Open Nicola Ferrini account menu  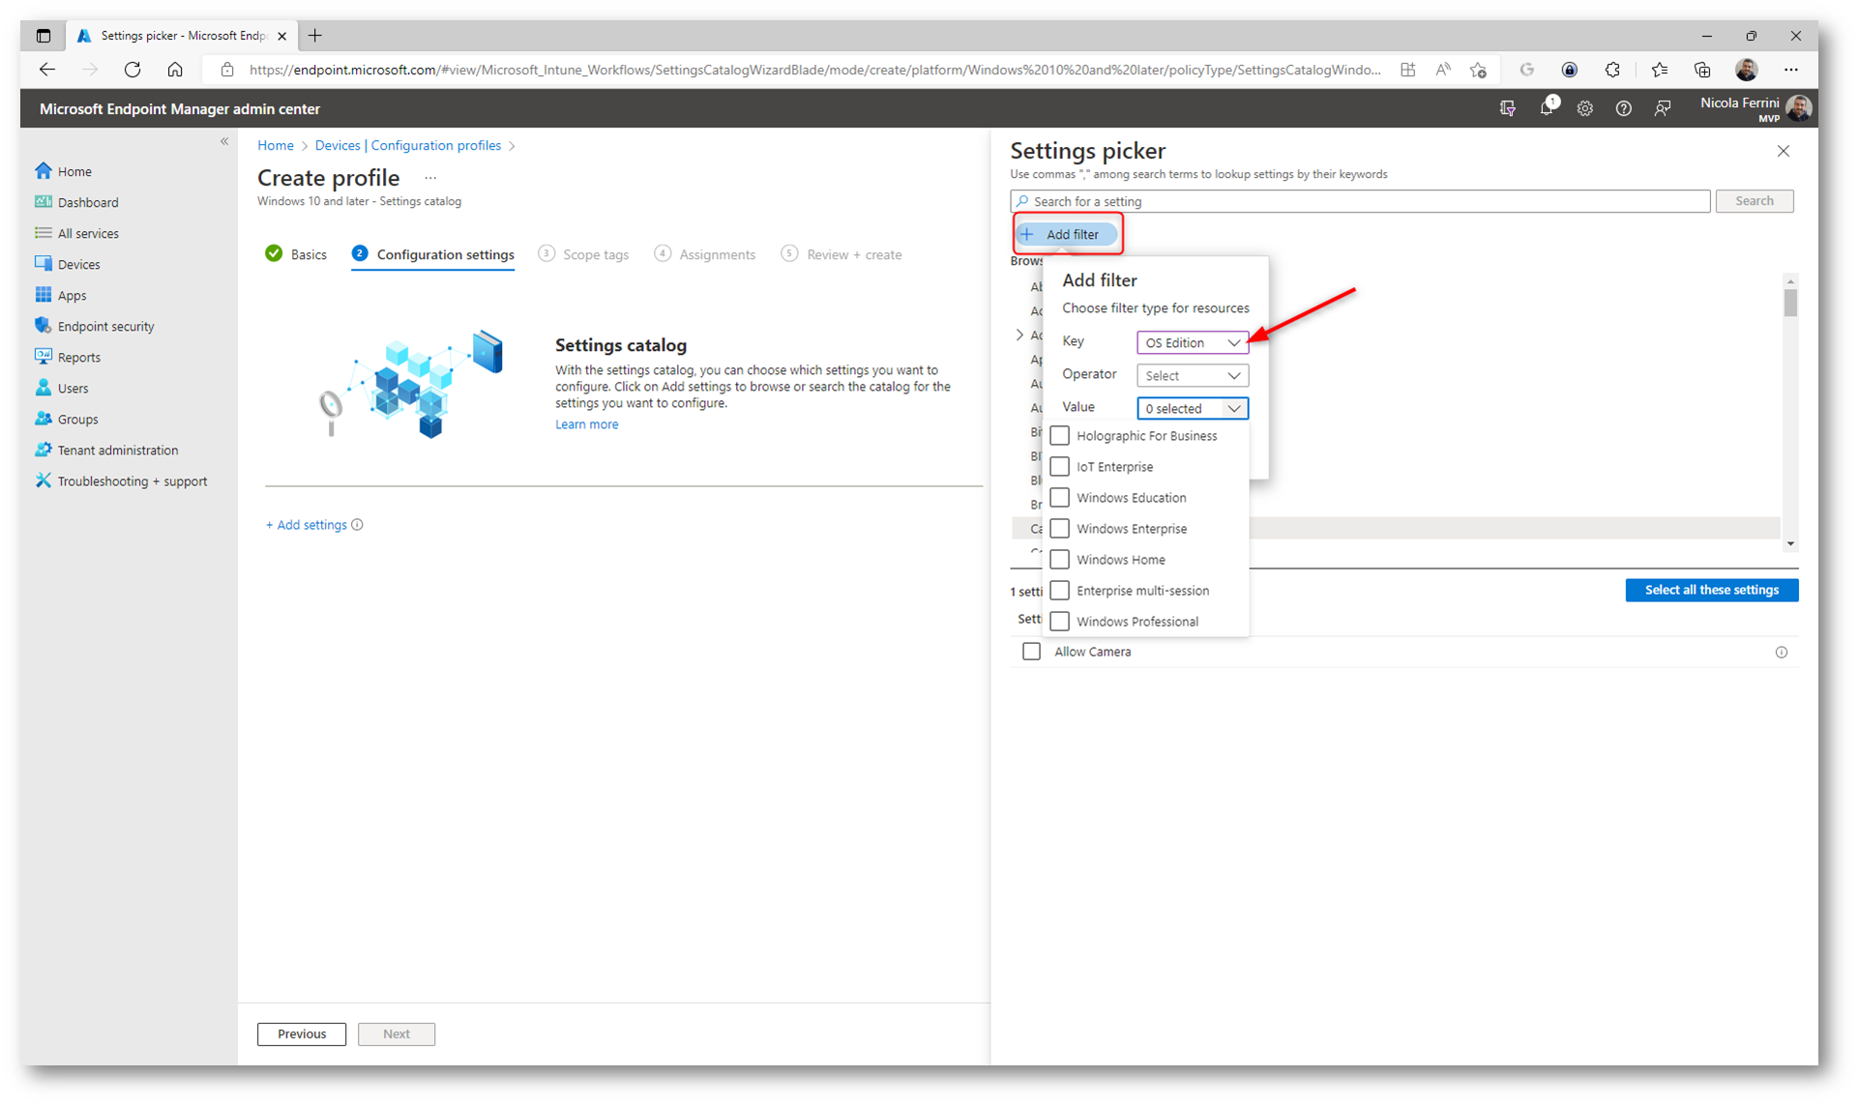[1756, 108]
